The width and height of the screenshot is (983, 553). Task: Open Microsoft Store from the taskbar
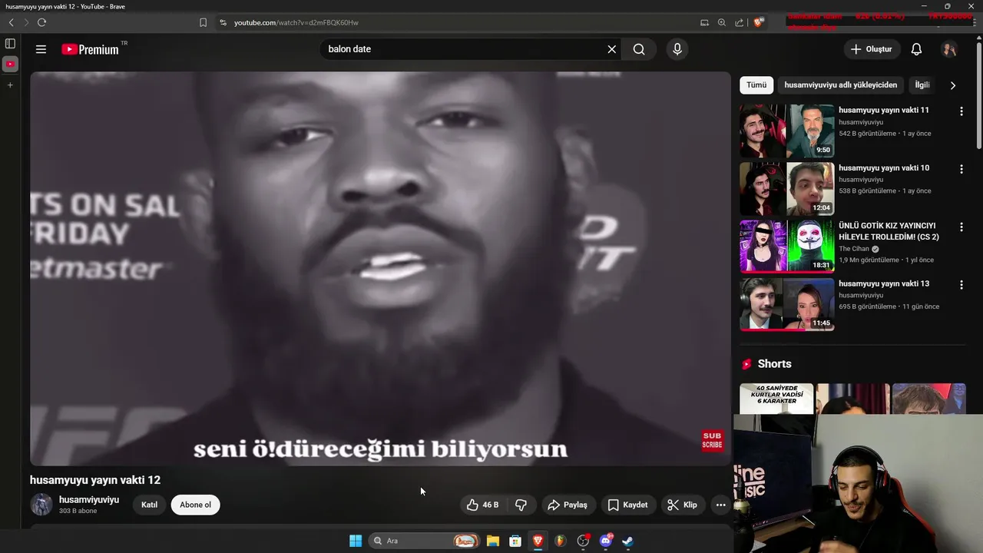[x=515, y=541]
